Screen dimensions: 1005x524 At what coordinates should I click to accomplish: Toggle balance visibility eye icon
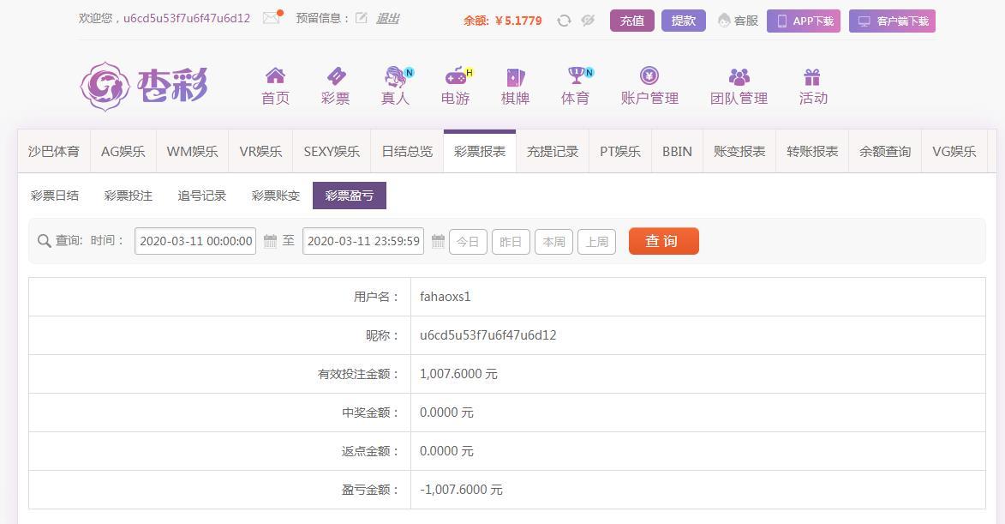point(588,21)
